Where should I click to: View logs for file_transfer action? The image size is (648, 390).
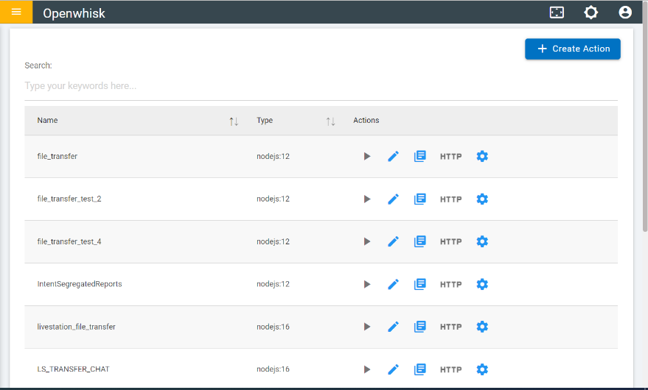click(x=420, y=157)
